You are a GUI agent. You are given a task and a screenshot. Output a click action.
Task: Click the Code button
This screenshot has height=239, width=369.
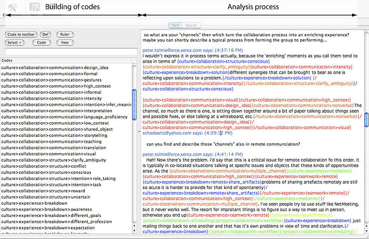[x=42, y=43]
